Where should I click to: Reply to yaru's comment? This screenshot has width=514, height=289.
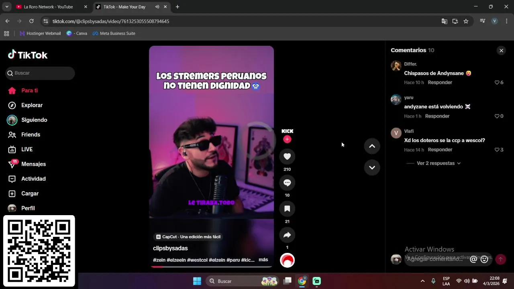point(437,116)
